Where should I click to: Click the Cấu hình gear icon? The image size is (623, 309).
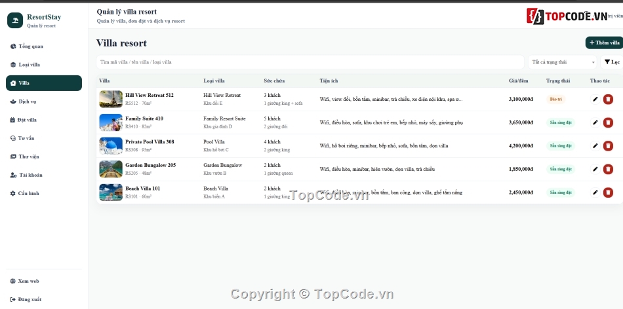[12, 193]
